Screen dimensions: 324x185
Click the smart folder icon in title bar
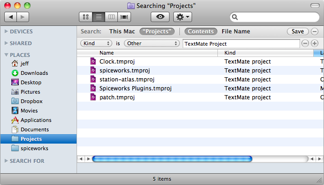click(131, 6)
